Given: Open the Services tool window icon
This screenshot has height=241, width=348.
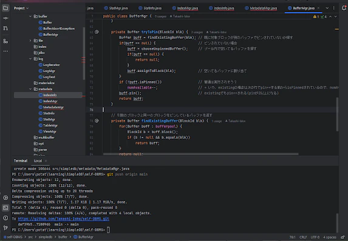Looking at the screenshot, I should (5, 197).
